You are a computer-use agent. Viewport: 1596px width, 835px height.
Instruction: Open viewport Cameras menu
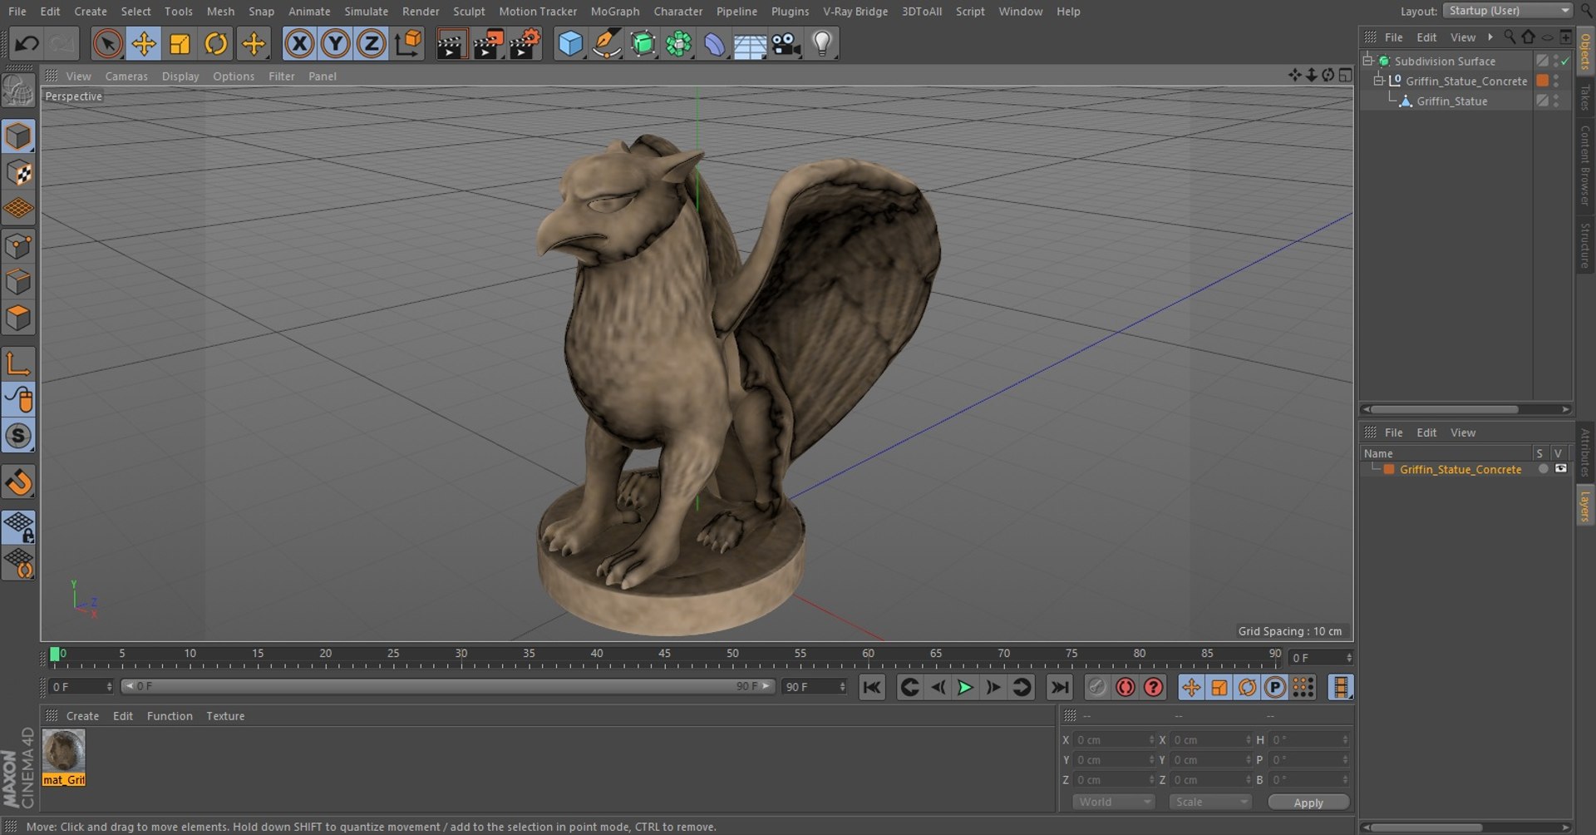pyautogui.click(x=126, y=77)
